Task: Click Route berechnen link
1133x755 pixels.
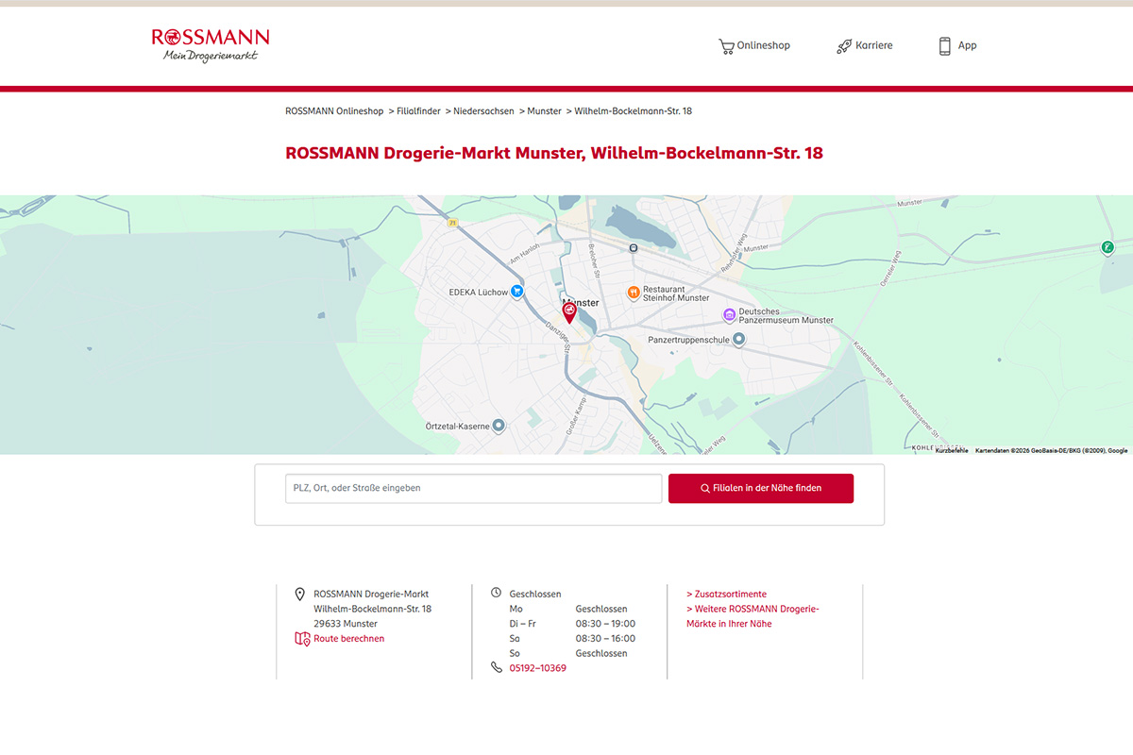Action: pyautogui.click(x=349, y=639)
